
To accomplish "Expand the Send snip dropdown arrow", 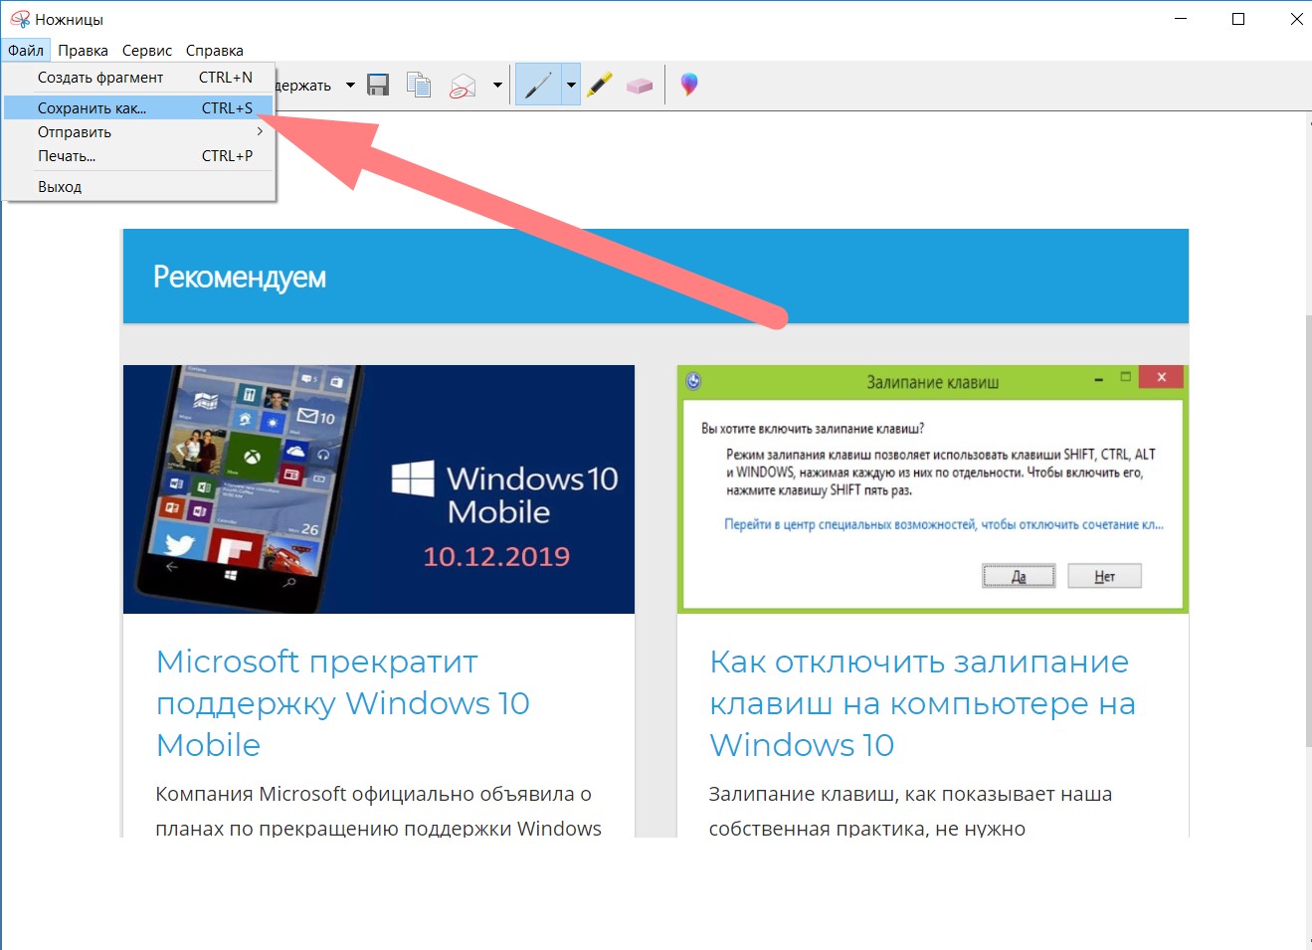I will (x=497, y=86).
